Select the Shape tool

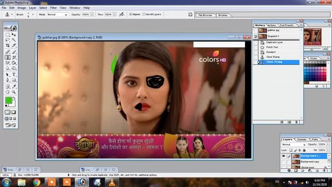tap(14, 80)
